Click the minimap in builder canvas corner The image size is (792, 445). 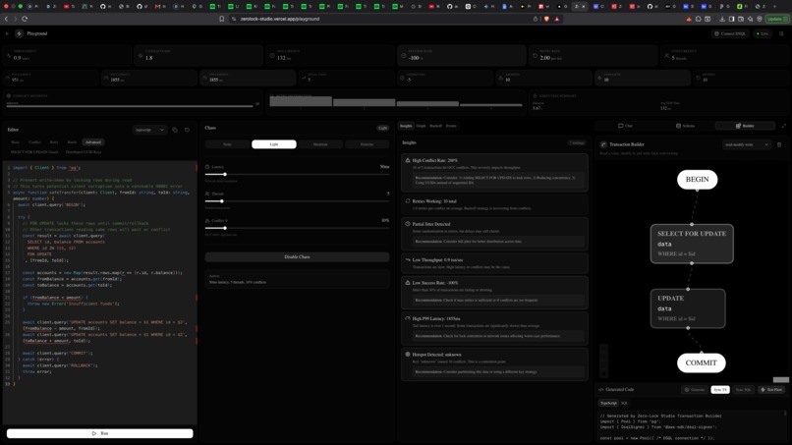(780, 380)
